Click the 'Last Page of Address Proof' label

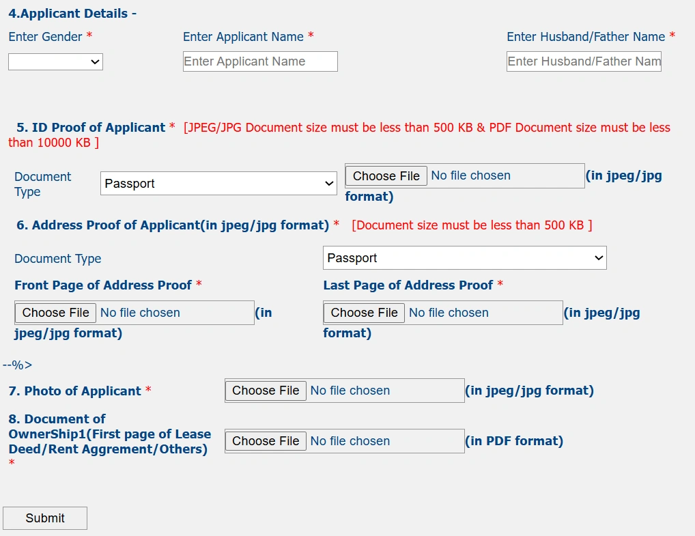[x=408, y=285]
